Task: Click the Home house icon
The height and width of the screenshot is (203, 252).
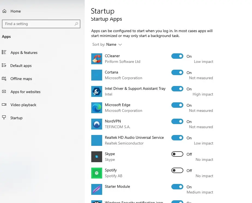Action: pyautogui.click(x=4, y=11)
